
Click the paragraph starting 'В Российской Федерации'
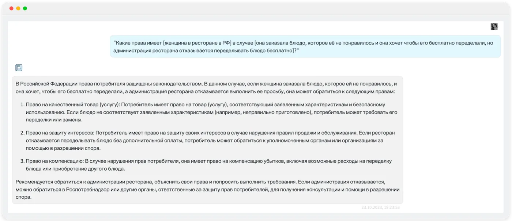point(206,88)
